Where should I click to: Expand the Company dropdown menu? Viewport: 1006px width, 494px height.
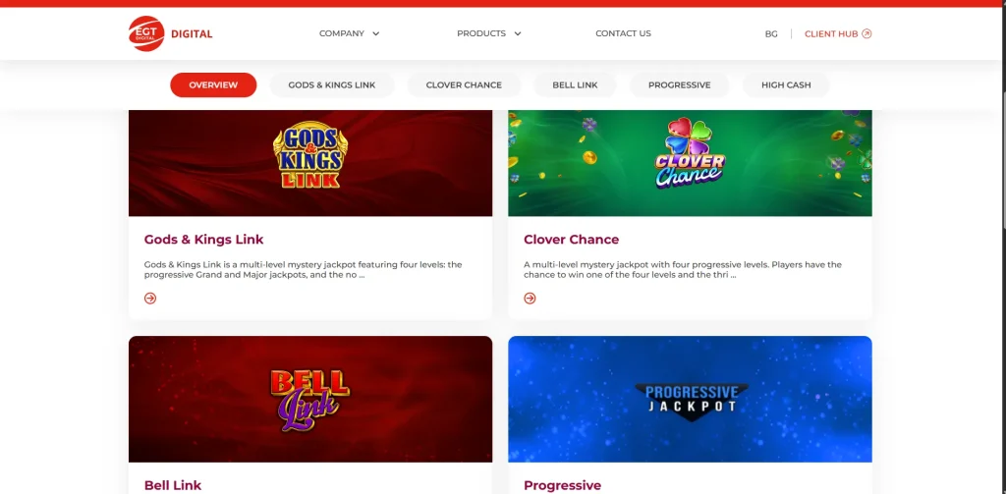350,33
